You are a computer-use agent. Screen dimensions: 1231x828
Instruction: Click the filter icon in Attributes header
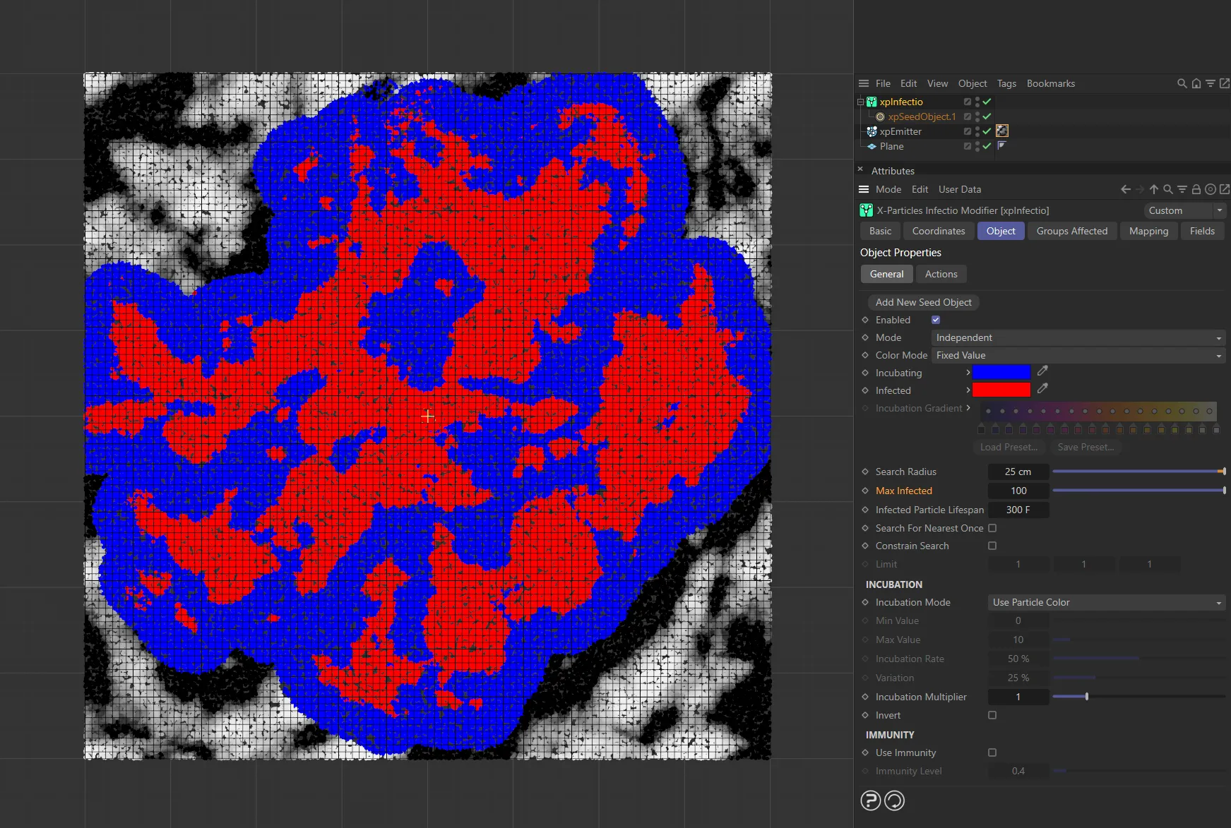[1182, 189]
